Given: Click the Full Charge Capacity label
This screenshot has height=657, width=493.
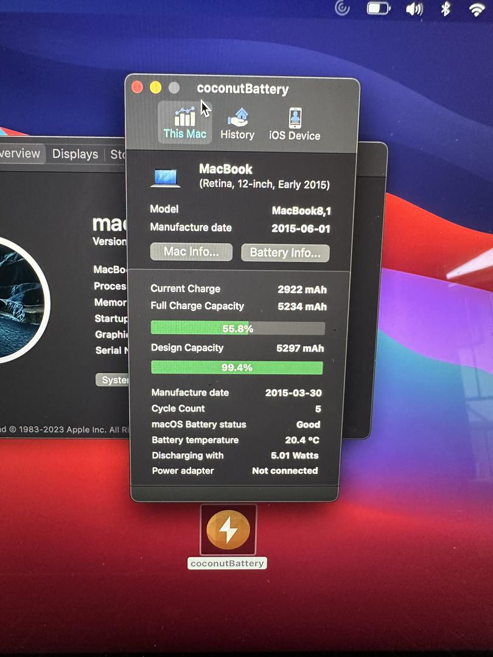Looking at the screenshot, I should tap(197, 306).
